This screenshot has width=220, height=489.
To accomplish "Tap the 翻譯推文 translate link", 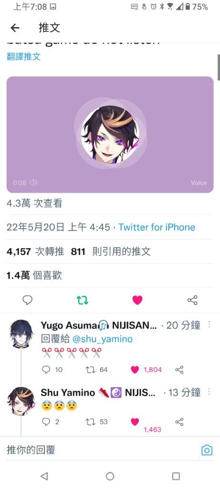I will coord(24,56).
